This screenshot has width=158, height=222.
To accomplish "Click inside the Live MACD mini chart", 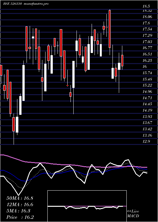I will (x=87, y=206).
